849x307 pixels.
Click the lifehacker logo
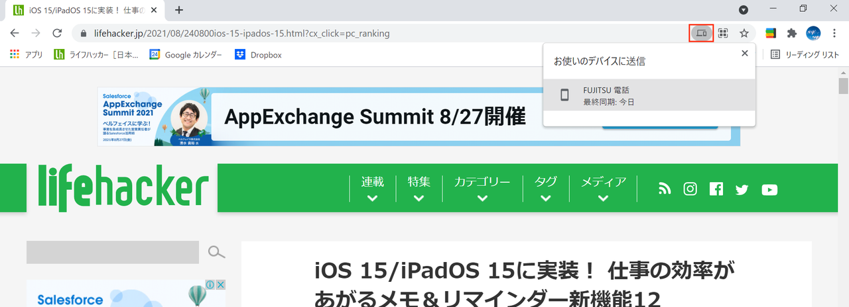122,188
